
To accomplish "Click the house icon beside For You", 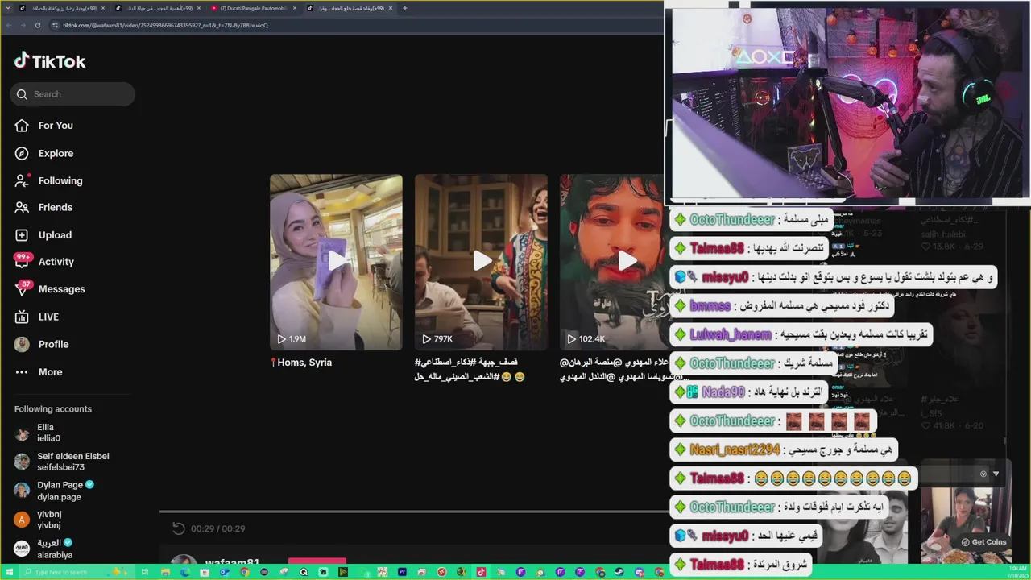I will click(x=22, y=126).
